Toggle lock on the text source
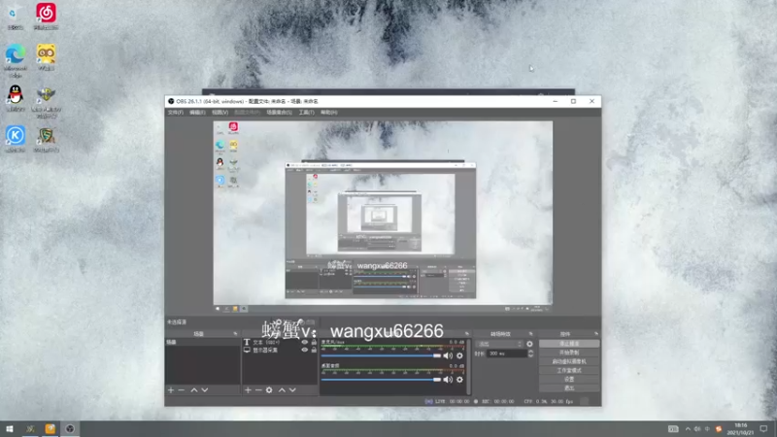The width and height of the screenshot is (777, 437). pos(314,343)
